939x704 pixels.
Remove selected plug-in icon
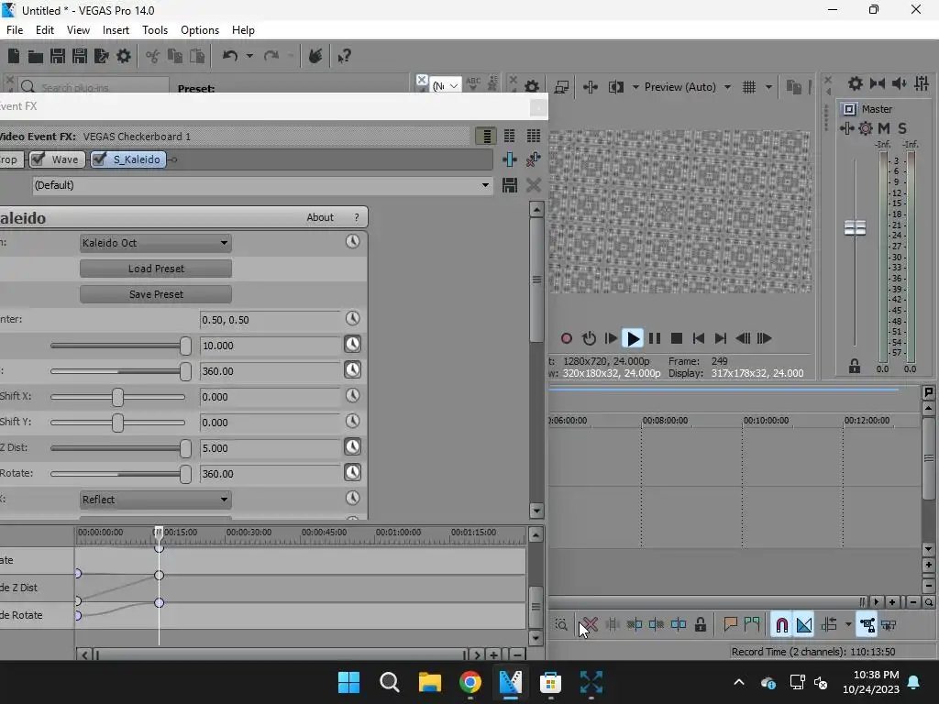[x=533, y=159]
